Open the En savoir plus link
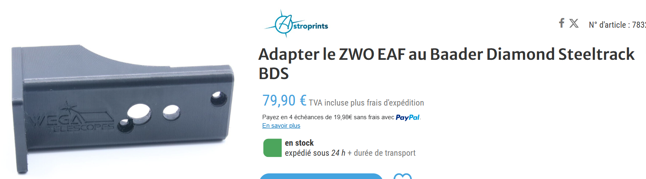Screen dimensions: 646x179 [281, 126]
